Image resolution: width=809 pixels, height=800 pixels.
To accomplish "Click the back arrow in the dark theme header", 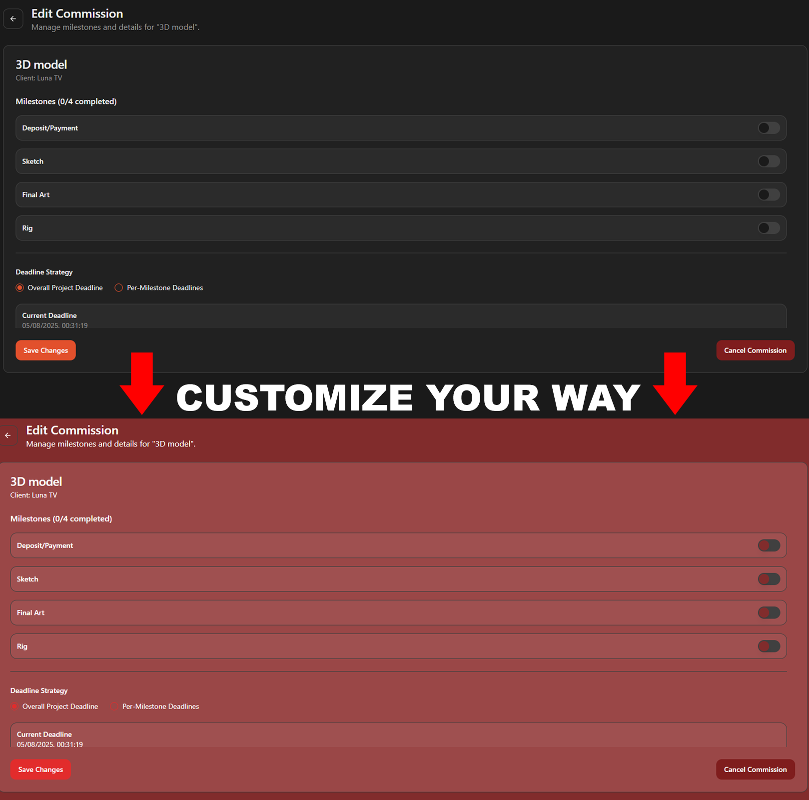I will [13, 18].
